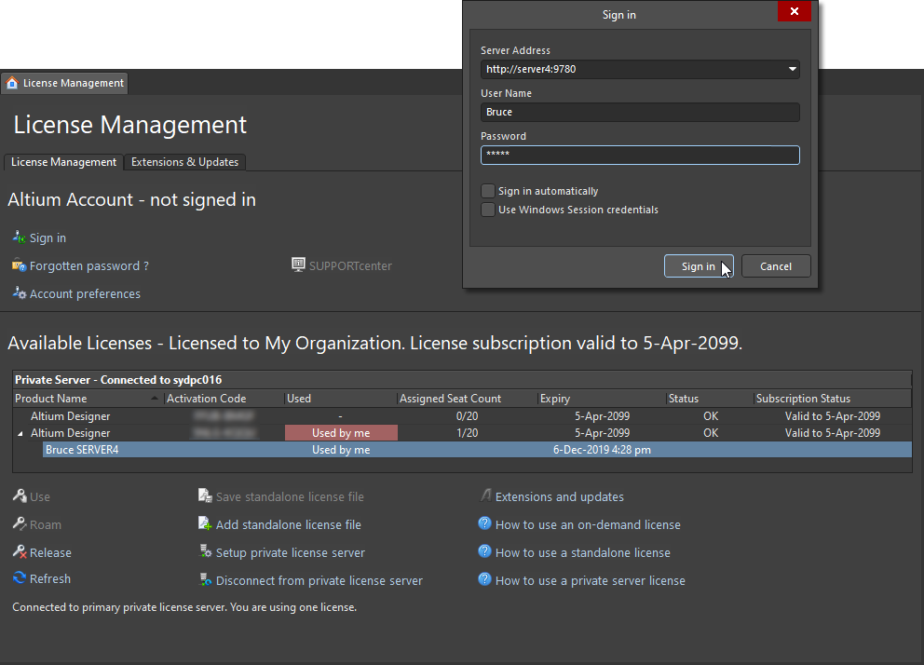
Task: Open Account preferences icon
Action: pos(19,293)
